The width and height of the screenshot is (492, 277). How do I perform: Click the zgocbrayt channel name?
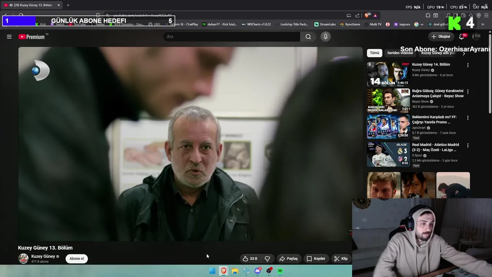point(419,128)
